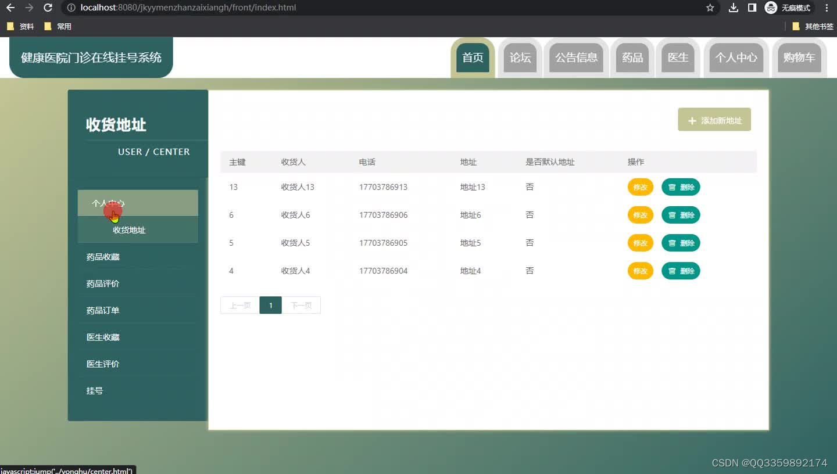Open the browser downloads icon
837x474 pixels.
[x=734, y=8]
